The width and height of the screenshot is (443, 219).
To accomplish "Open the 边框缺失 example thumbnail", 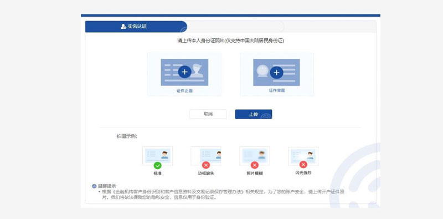I will [206, 156].
